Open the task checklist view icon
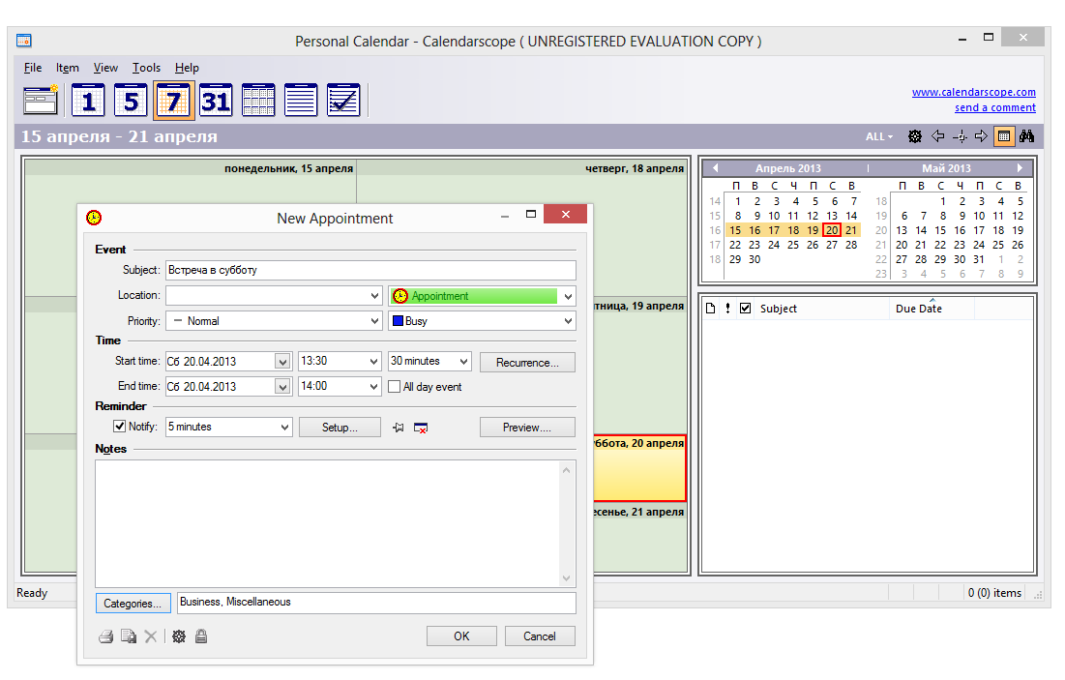The width and height of the screenshot is (1065, 680). (x=343, y=100)
